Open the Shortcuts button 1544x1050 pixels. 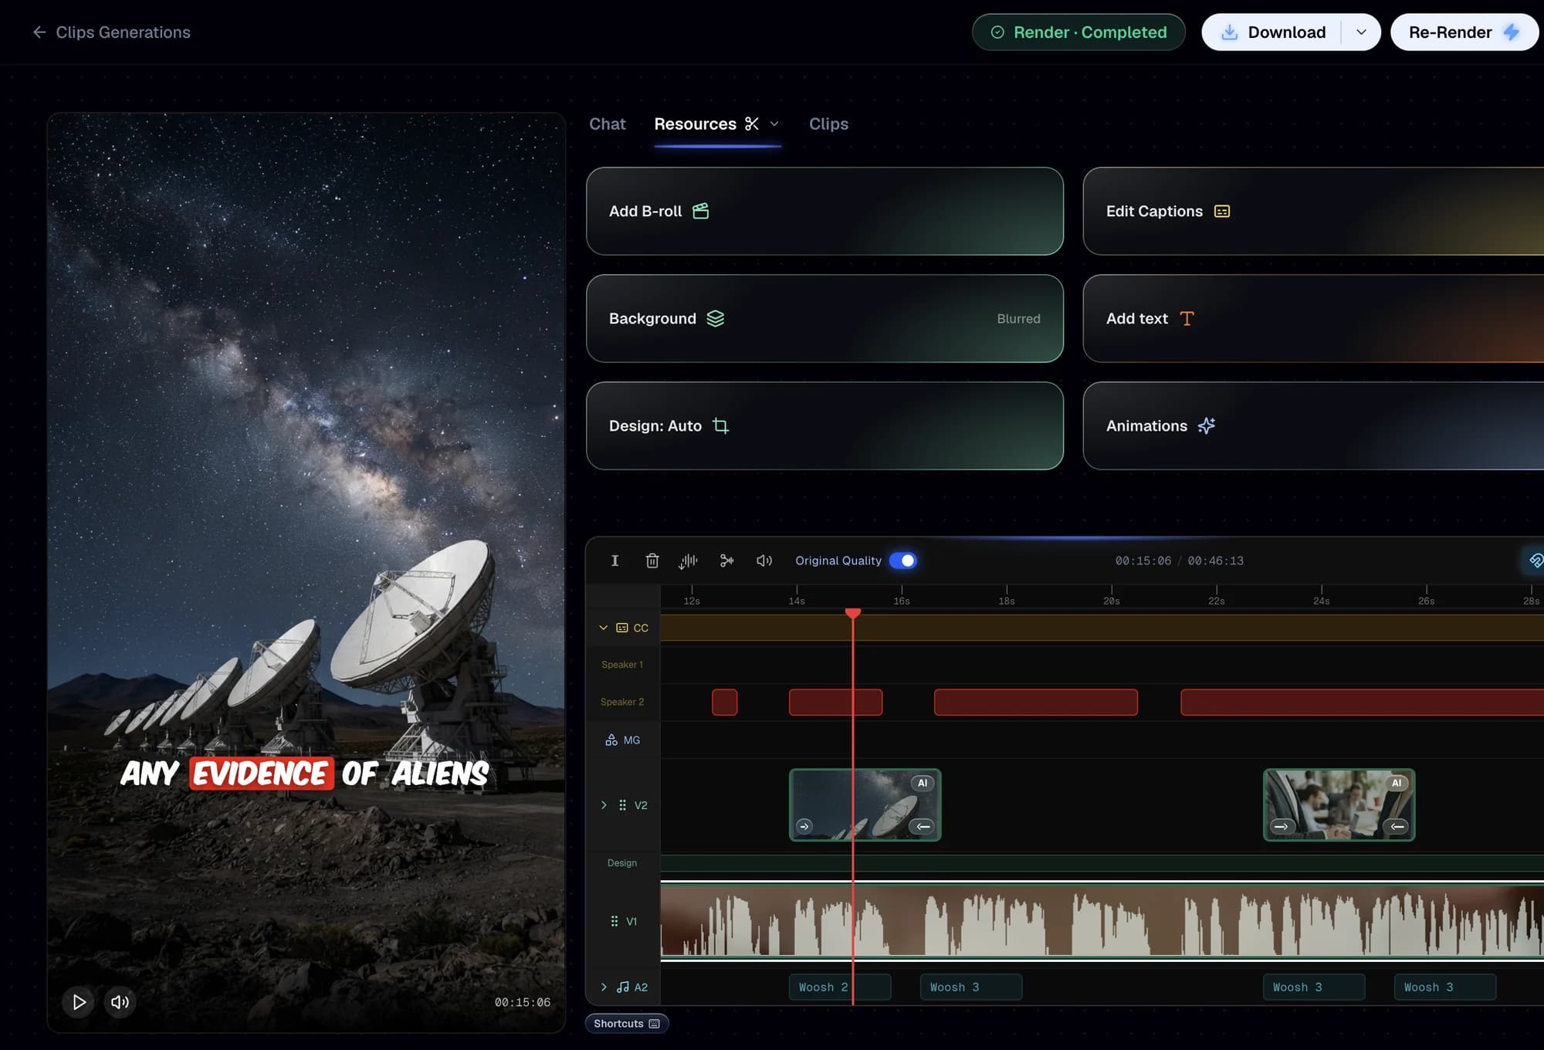pyautogui.click(x=627, y=1024)
